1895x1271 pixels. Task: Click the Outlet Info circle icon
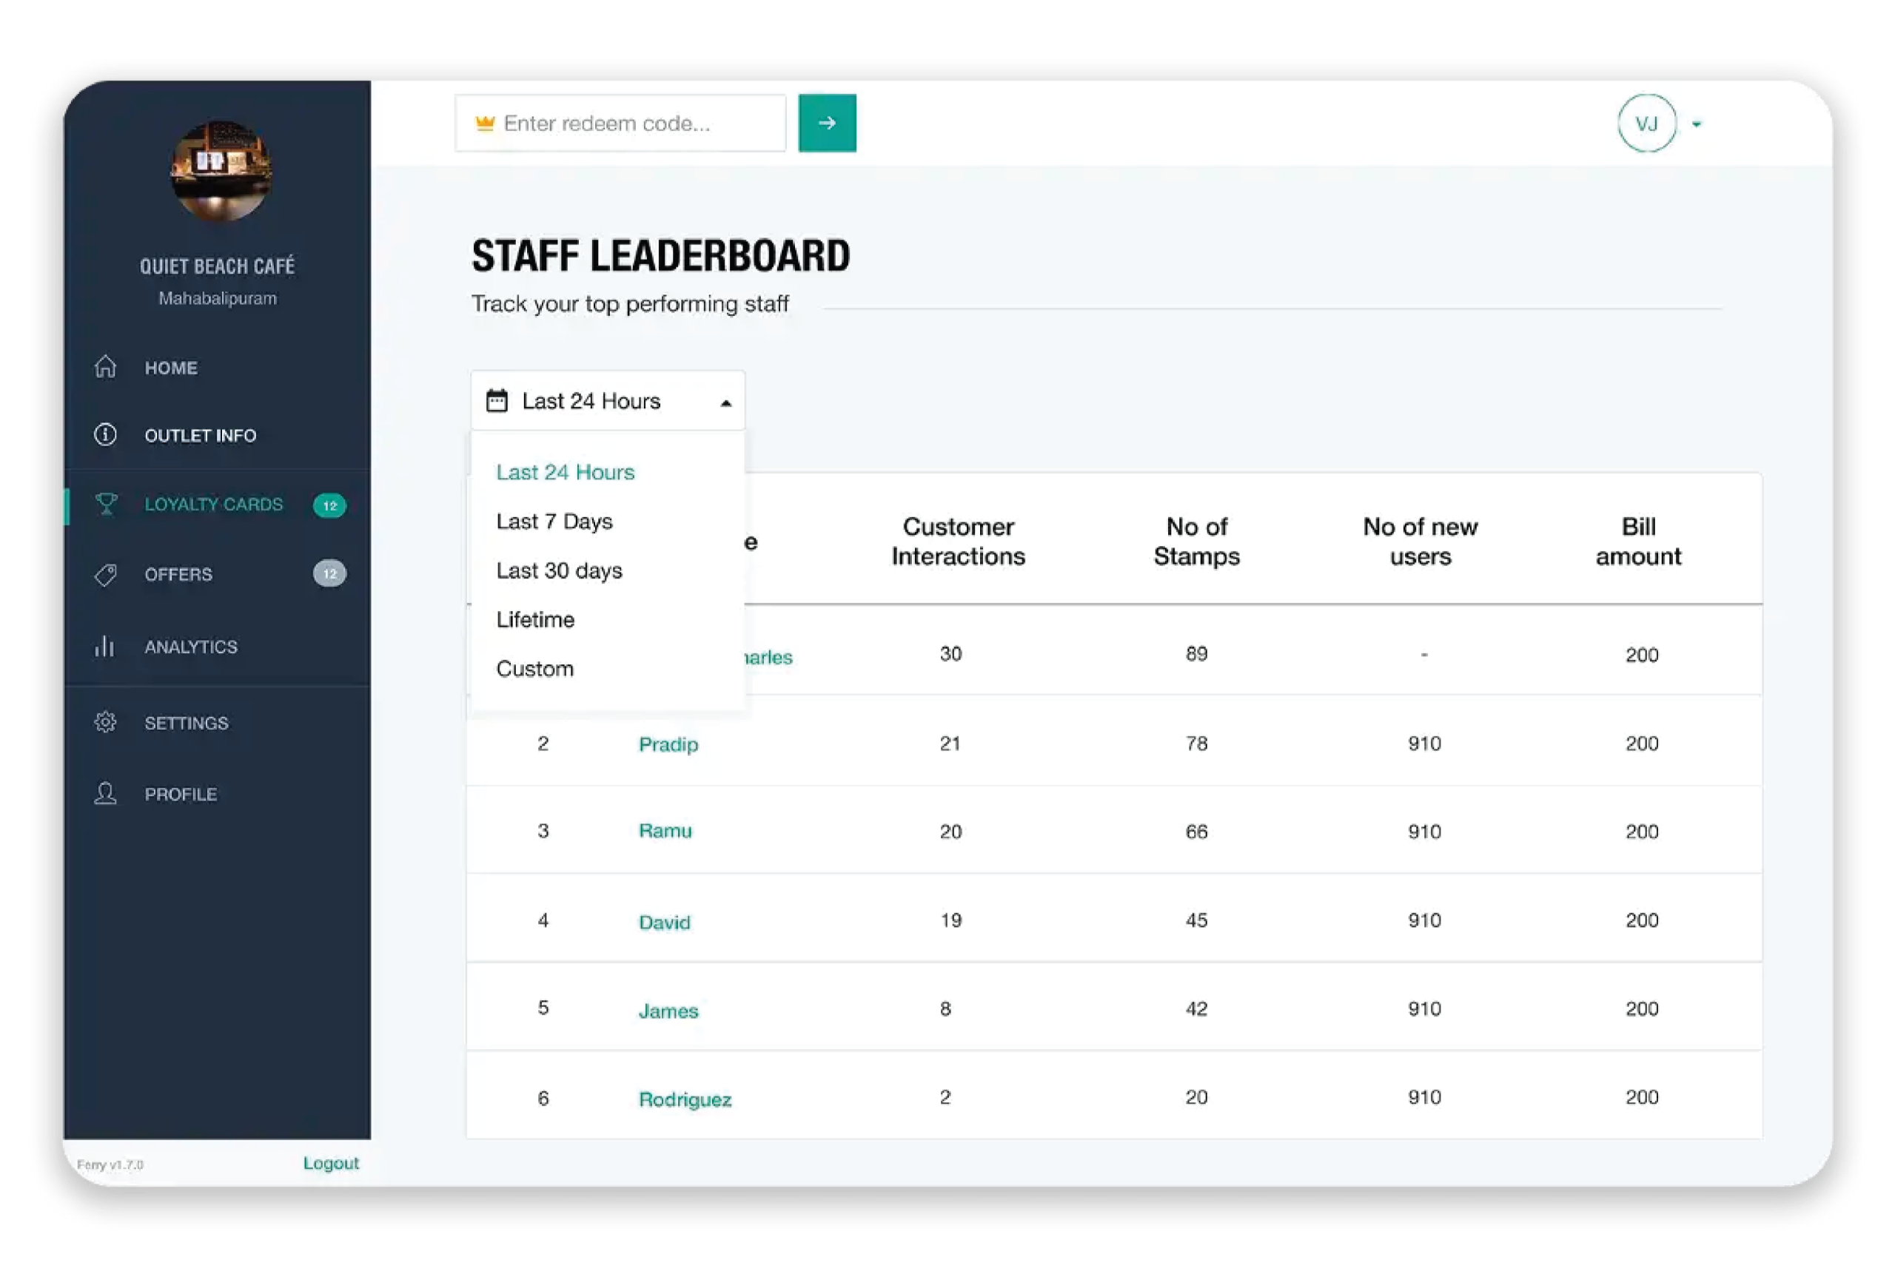click(105, 435)
